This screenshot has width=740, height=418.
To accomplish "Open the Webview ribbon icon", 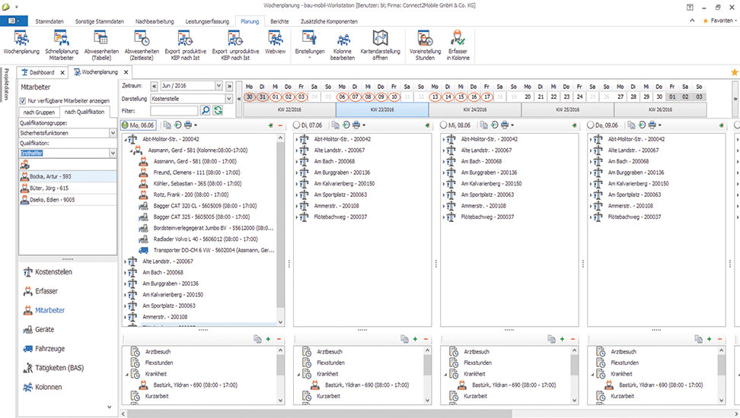I will (x=274, y=38).
